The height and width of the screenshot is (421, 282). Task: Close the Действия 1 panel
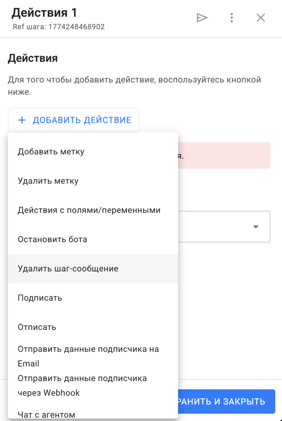coord(261,18)
